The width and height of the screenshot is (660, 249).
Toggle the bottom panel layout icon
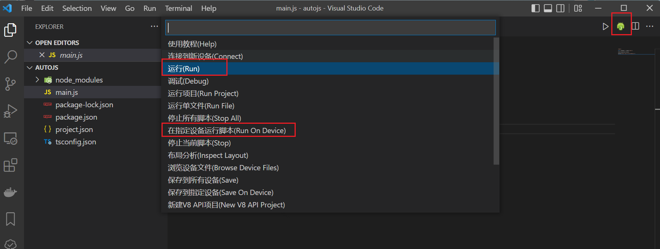pos(548,8)
